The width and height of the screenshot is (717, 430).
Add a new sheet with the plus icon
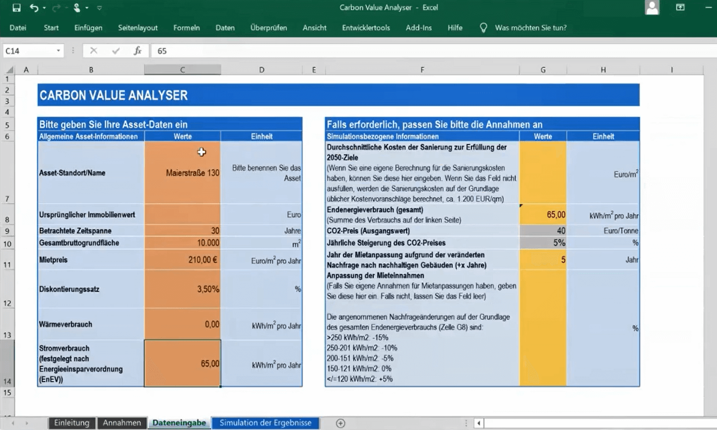point(340,423)
